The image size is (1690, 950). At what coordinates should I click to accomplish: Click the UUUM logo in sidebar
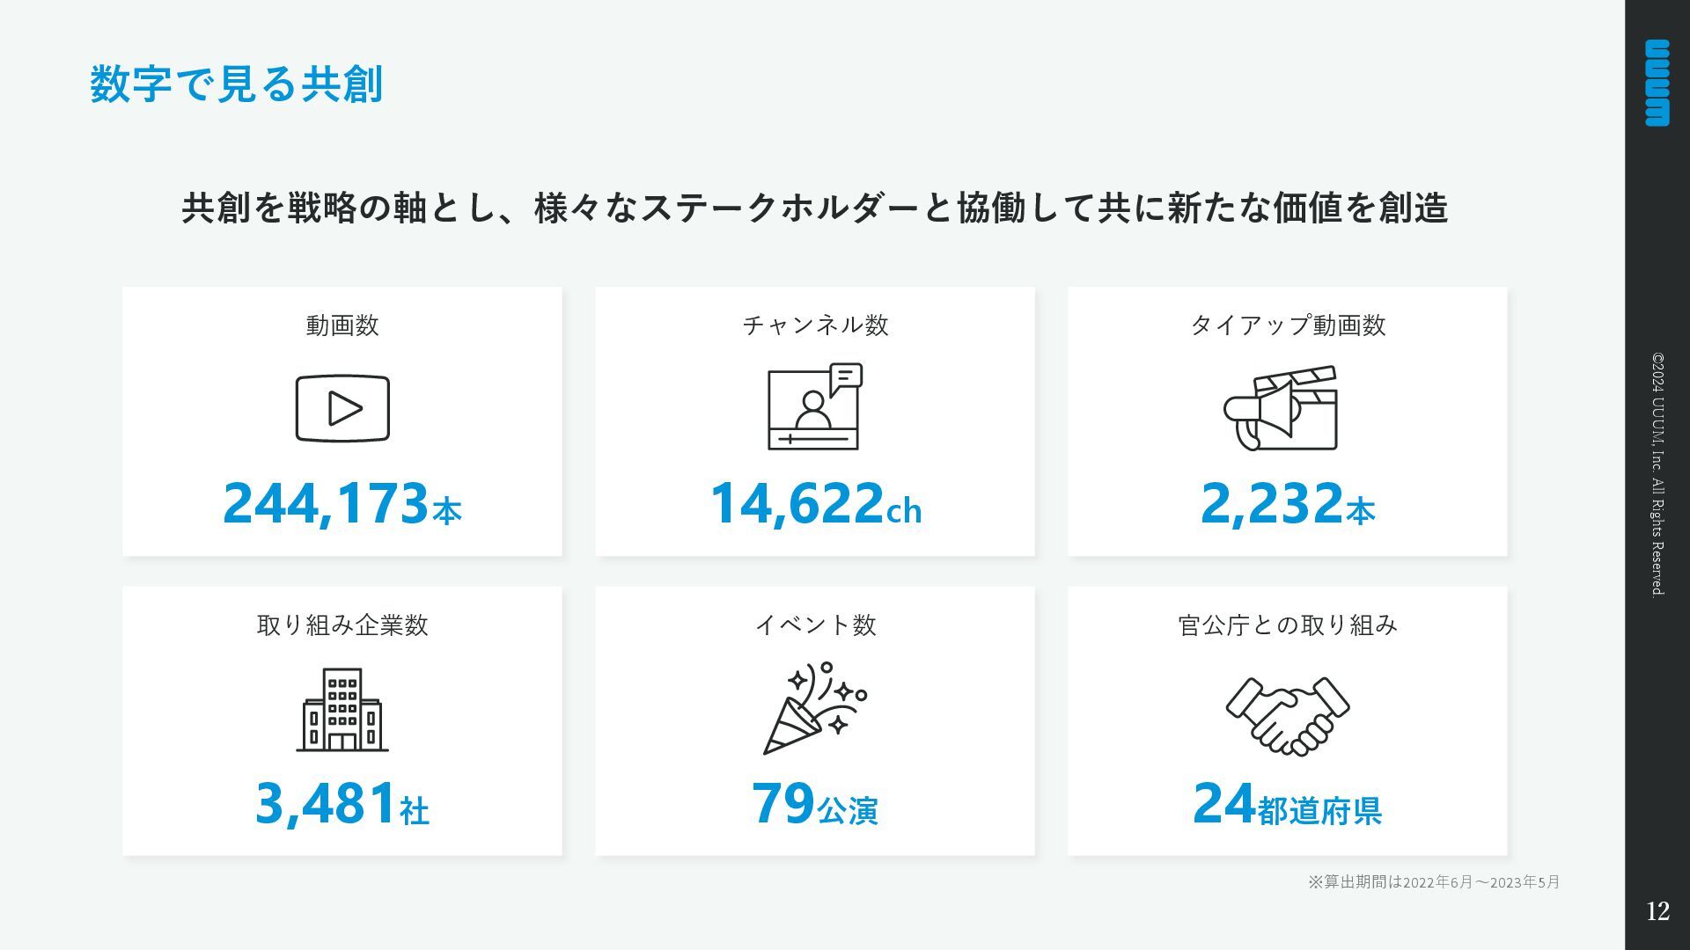point(1657,83)
